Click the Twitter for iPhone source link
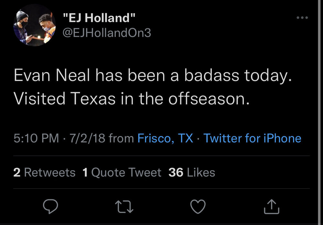This screenshot has width=323, height=225. [x=252, y=138]
